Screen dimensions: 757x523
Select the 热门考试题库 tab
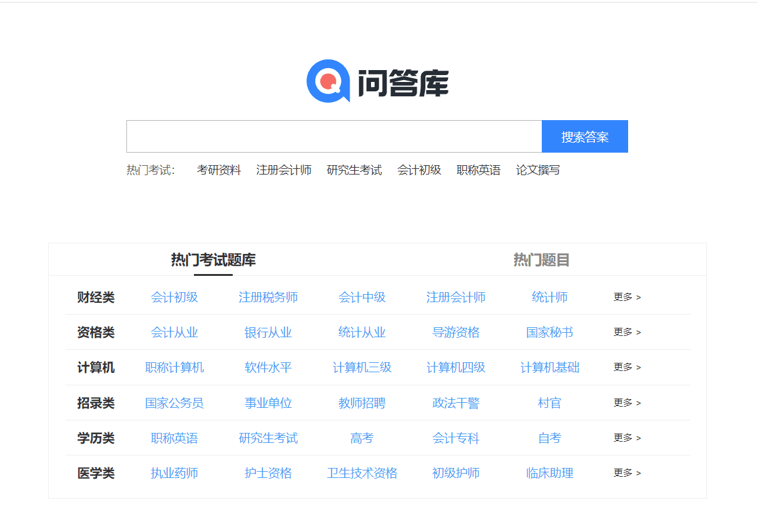coord(213,260)
